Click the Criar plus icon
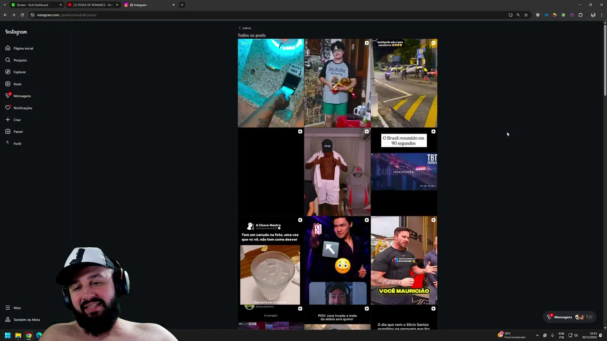The height and width of the screenshot is (341, 607). pyautogui.click(x=8, y=119)
